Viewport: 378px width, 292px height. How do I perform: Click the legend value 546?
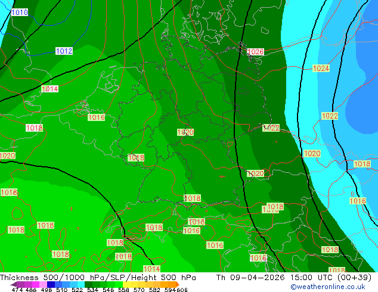point(109,290)
